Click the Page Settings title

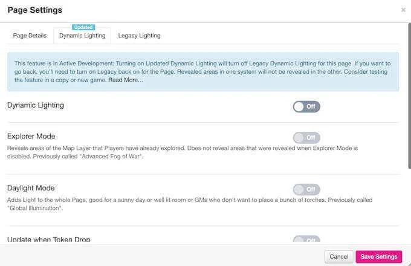(35, 10)
